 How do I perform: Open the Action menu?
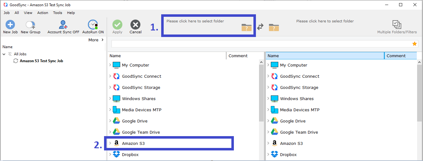coord(43,13)
